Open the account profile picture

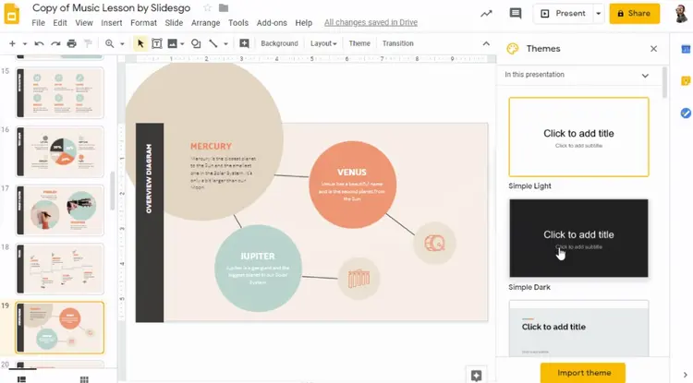point(683,13)
